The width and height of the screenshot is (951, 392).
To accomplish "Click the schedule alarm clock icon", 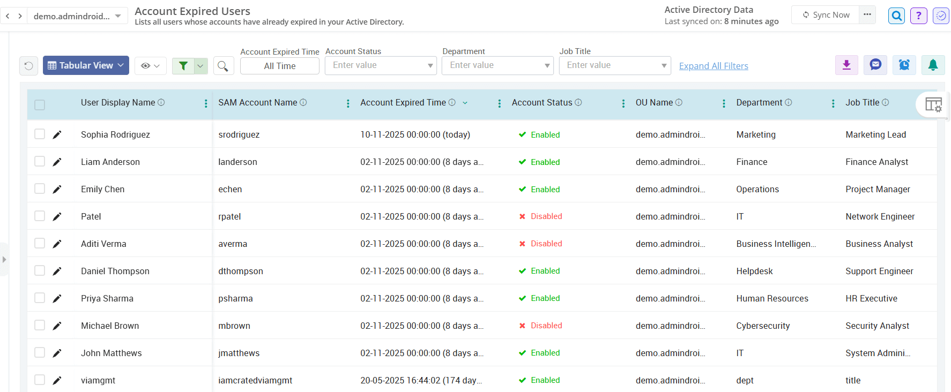I will point(904,65).
